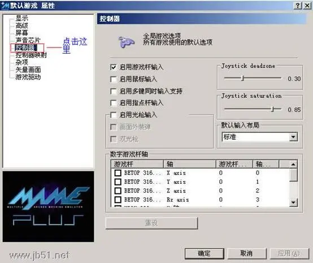Enable 启用多键同时输入支持 checkbox

(114, 91)
